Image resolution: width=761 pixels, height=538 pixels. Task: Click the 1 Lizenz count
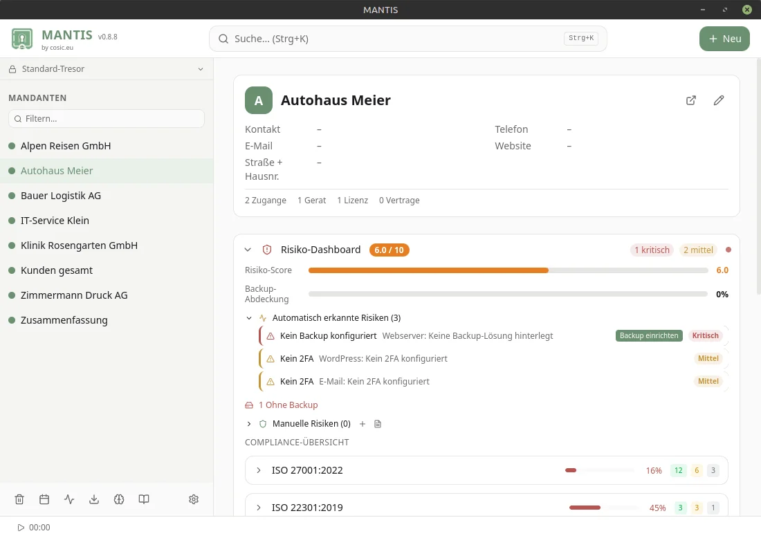[x=353, y=201]
